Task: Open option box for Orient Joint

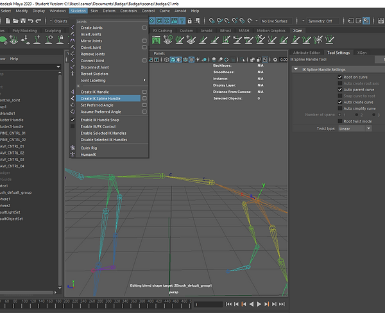Action: [x=144, y=47]
